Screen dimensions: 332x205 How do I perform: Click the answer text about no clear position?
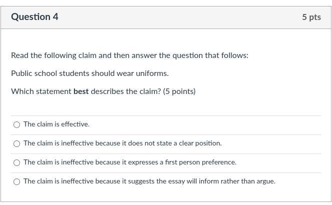pos(122,143)
